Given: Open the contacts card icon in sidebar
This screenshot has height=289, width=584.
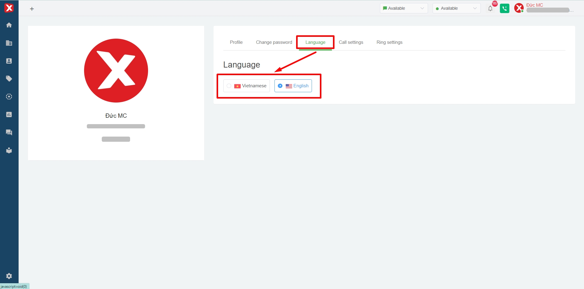Looking at the screenshot, I should pyautogui.click(x=9, y=61).
